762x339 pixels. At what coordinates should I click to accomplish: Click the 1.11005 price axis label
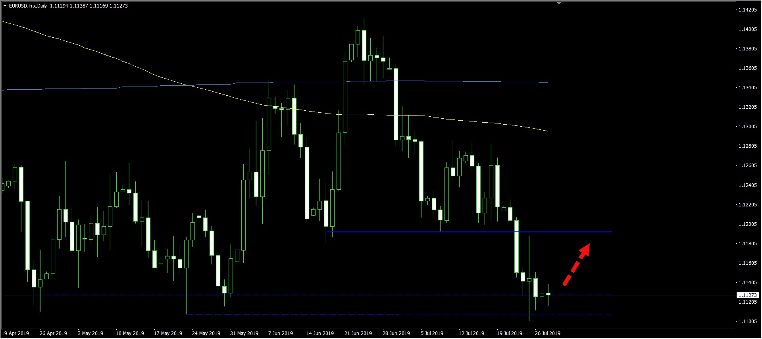click(747, 322)
